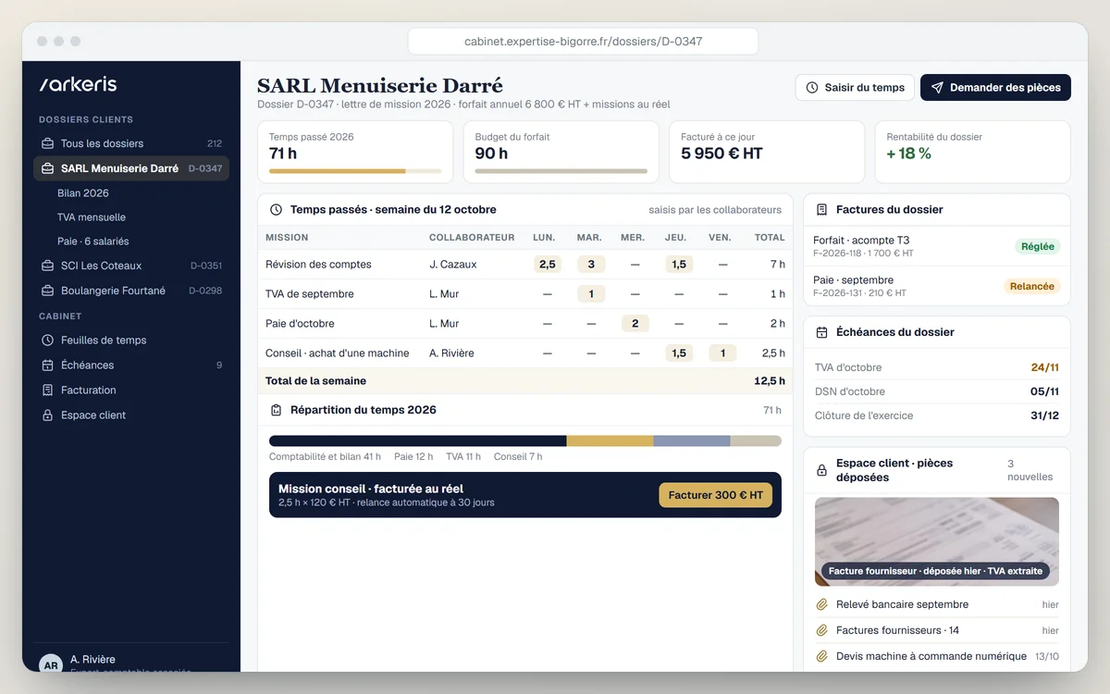Screen dimensions: 1110x694
Task: Click the Réglée status badge
Action: tap(1037, 247)
